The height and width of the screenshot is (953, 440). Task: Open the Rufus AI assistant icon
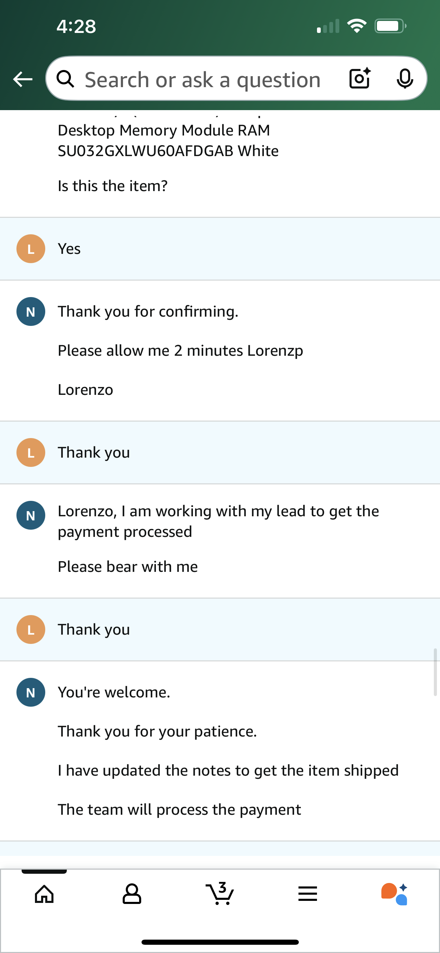pos(395,894)
